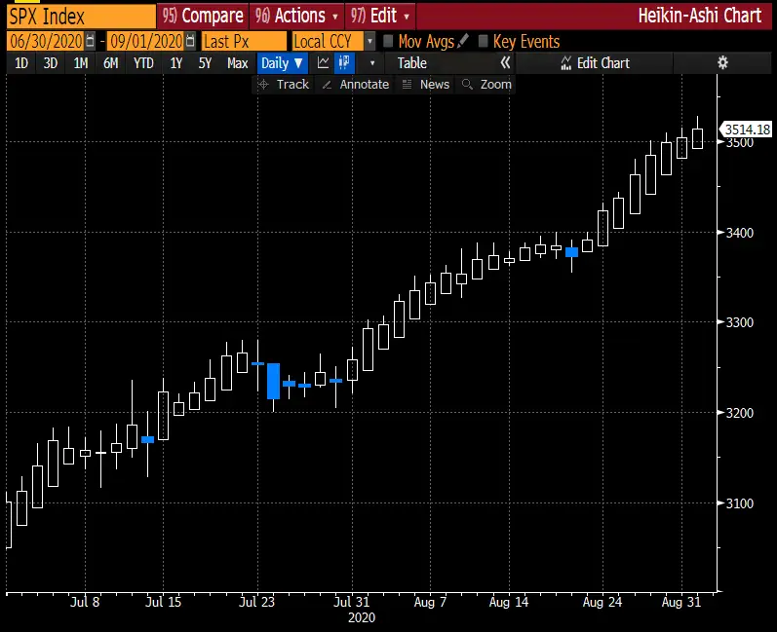Select the candlestick chart style icon
The width and height of the screenshot is (777, 632).
(x=344, y=63)
